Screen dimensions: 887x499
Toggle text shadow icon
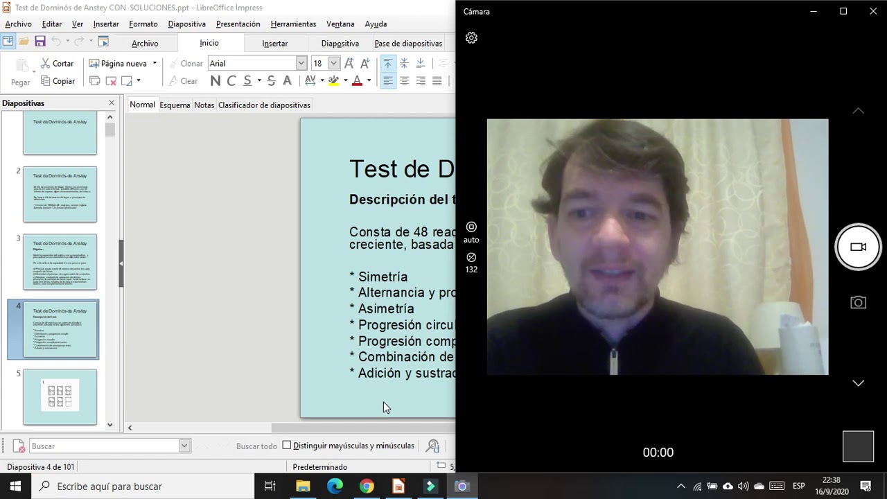click(288, 81)
